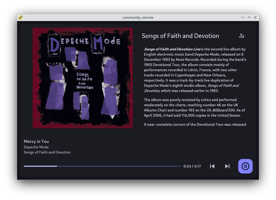Click the 'Songs of Faith and Devotion' heading
The height and width of the screenshot is (200, 276).
180,36
